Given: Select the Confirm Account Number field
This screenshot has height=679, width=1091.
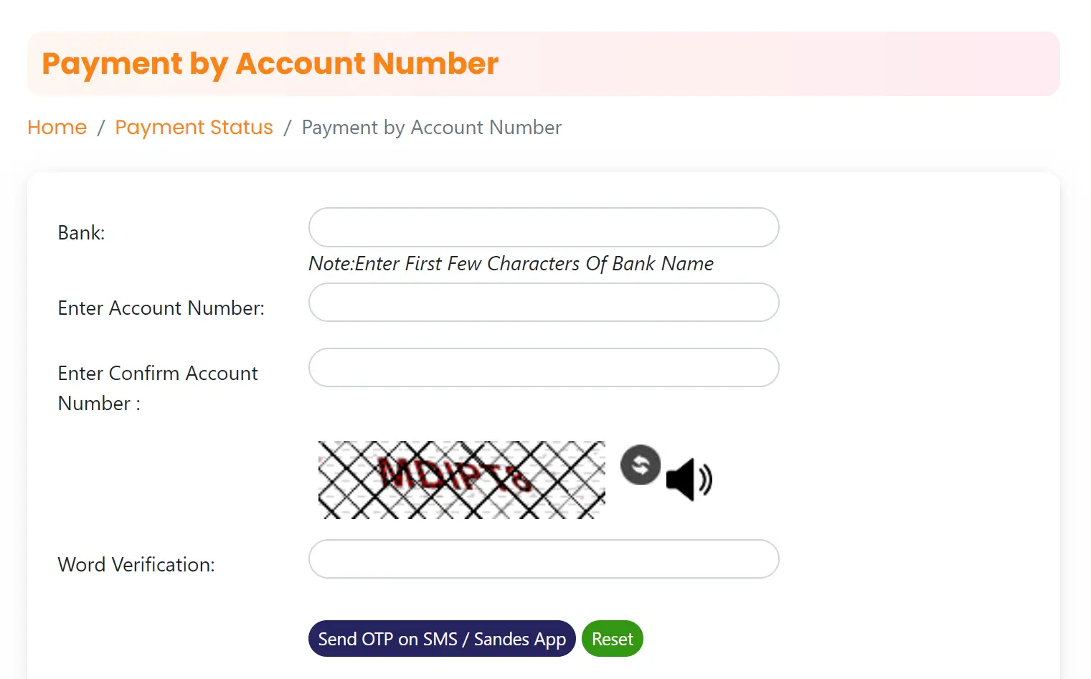Looking at the screenshot, I should (543, 367).
